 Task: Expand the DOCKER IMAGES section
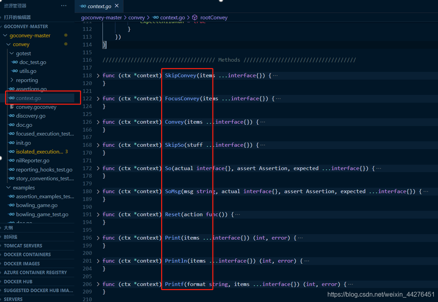[22, 263]
